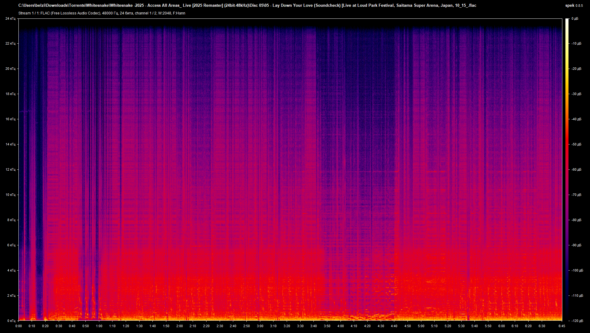Click the 0:00 start time label
Image resolution: width=590 pixels, height=333 pixels.
coord(18,326)
